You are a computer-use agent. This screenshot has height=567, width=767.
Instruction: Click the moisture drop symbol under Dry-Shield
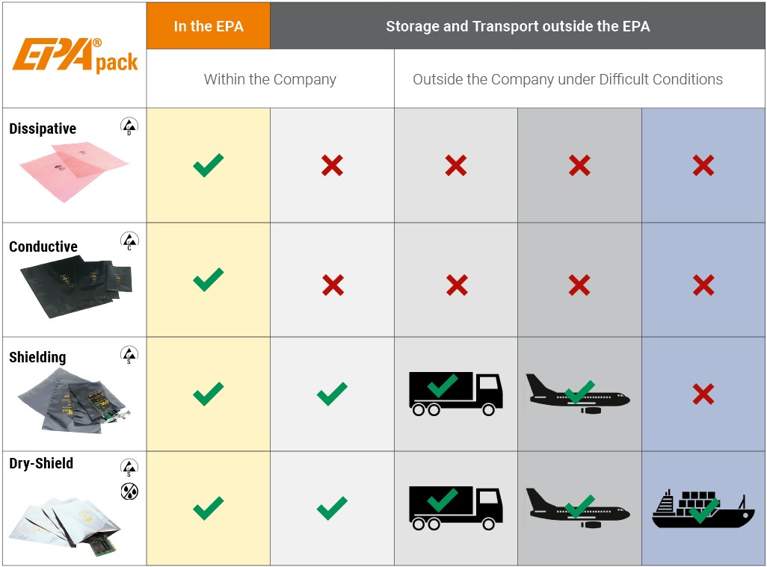[x=129, y=492]
